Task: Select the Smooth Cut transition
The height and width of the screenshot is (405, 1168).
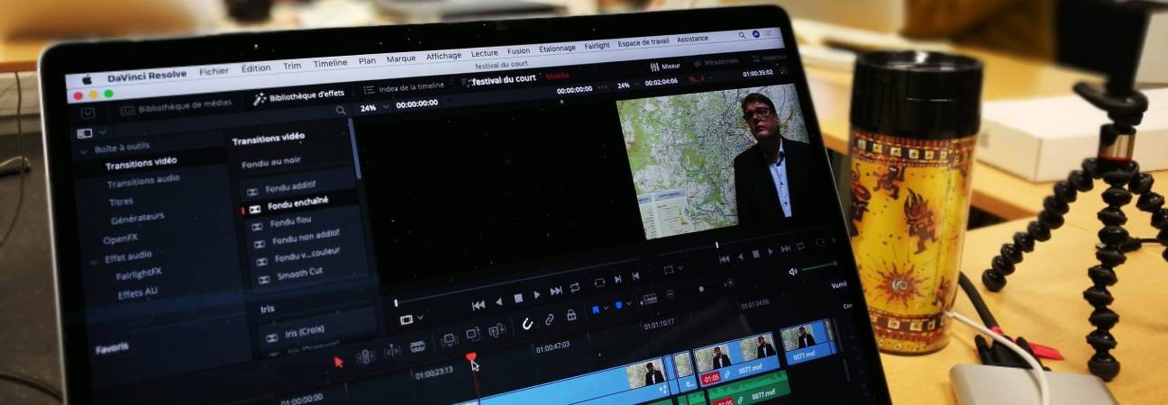Action: 299,273
